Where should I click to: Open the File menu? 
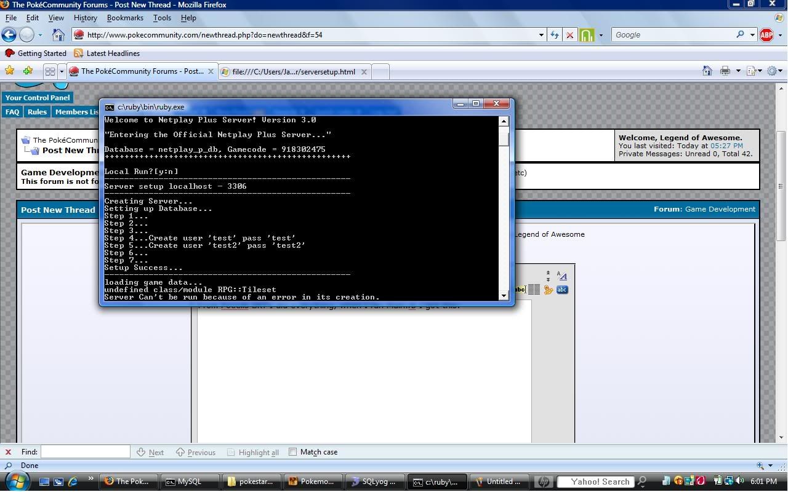tap(11, 18)
